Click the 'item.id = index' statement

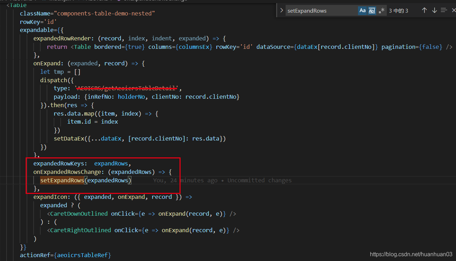coord(93,122)
